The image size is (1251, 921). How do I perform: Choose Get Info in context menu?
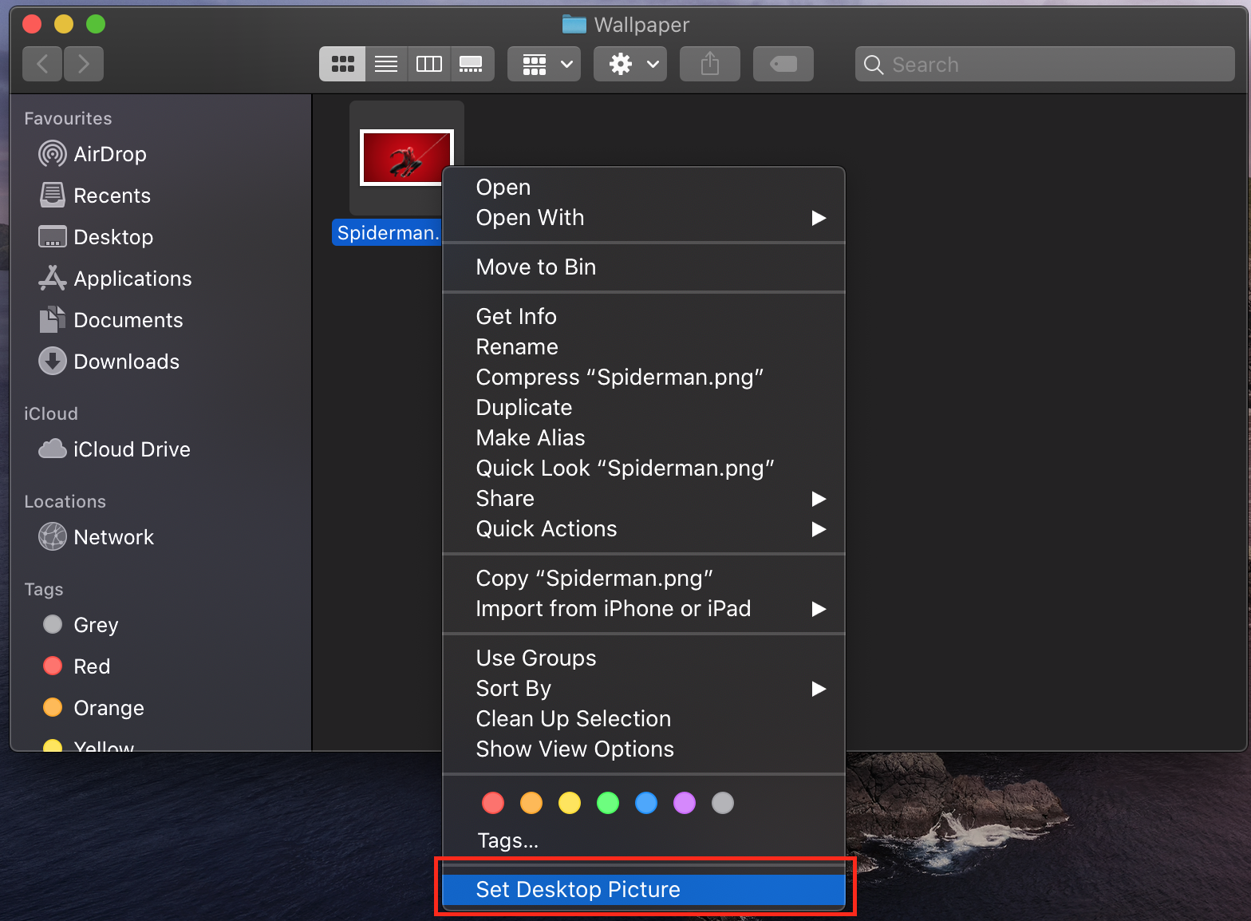pyautogui.click(x=643, y=316)
